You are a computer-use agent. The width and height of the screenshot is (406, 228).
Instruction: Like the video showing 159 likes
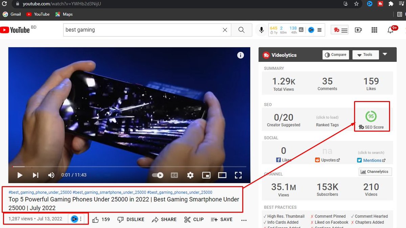(x=101, y=220)
